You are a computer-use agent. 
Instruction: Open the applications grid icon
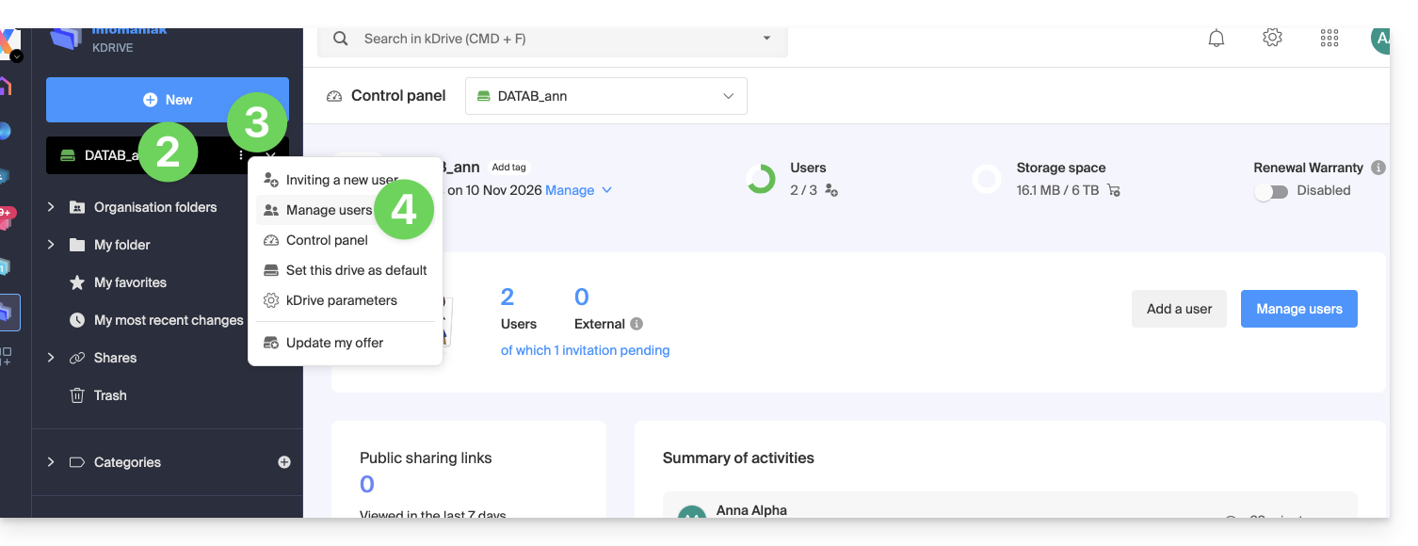pos(1329,38)
